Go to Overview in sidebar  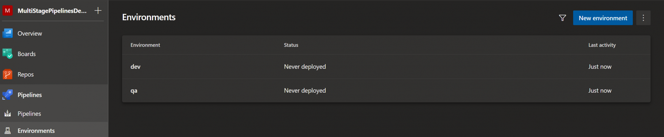click(x=30, y=34)
